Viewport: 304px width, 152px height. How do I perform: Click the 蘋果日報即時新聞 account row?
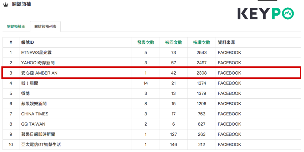pyautogui.click(x=151, y=134)
